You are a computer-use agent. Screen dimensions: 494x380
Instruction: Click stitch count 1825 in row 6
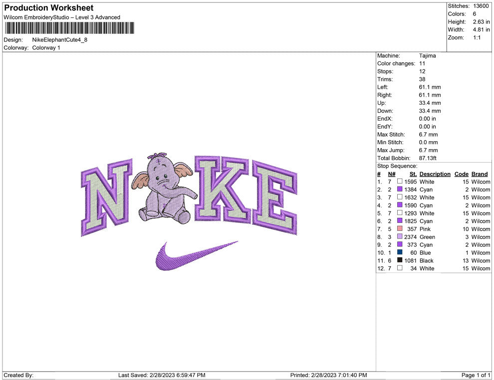[411, 221]
